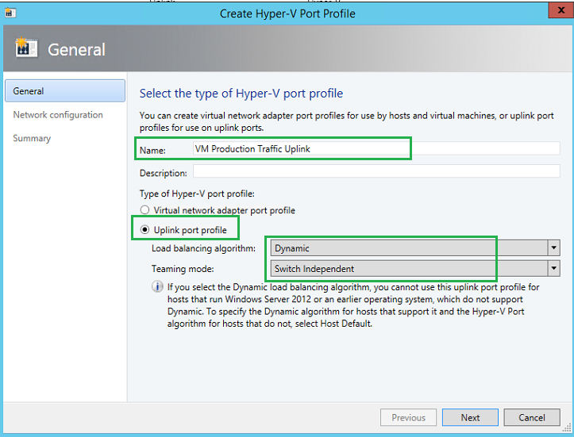
Task: Go to the Summary wizard page
Action: point(32,138)
